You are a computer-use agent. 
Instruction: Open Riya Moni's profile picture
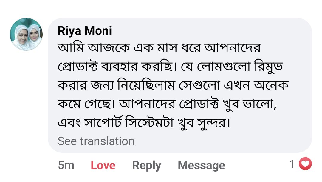tap(26, 34)
